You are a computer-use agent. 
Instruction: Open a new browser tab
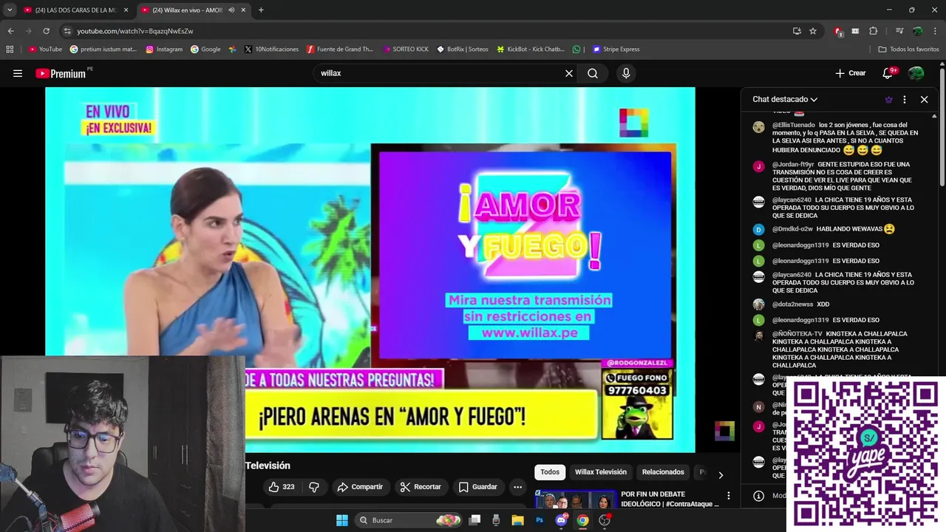(261, 10)
